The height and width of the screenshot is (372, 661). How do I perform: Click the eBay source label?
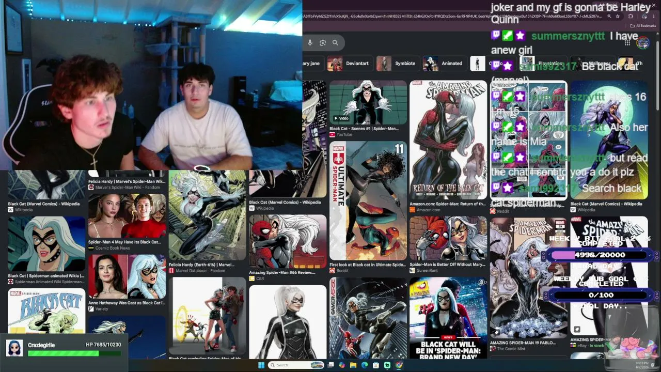pyautogui.click(x=583, y=346)
